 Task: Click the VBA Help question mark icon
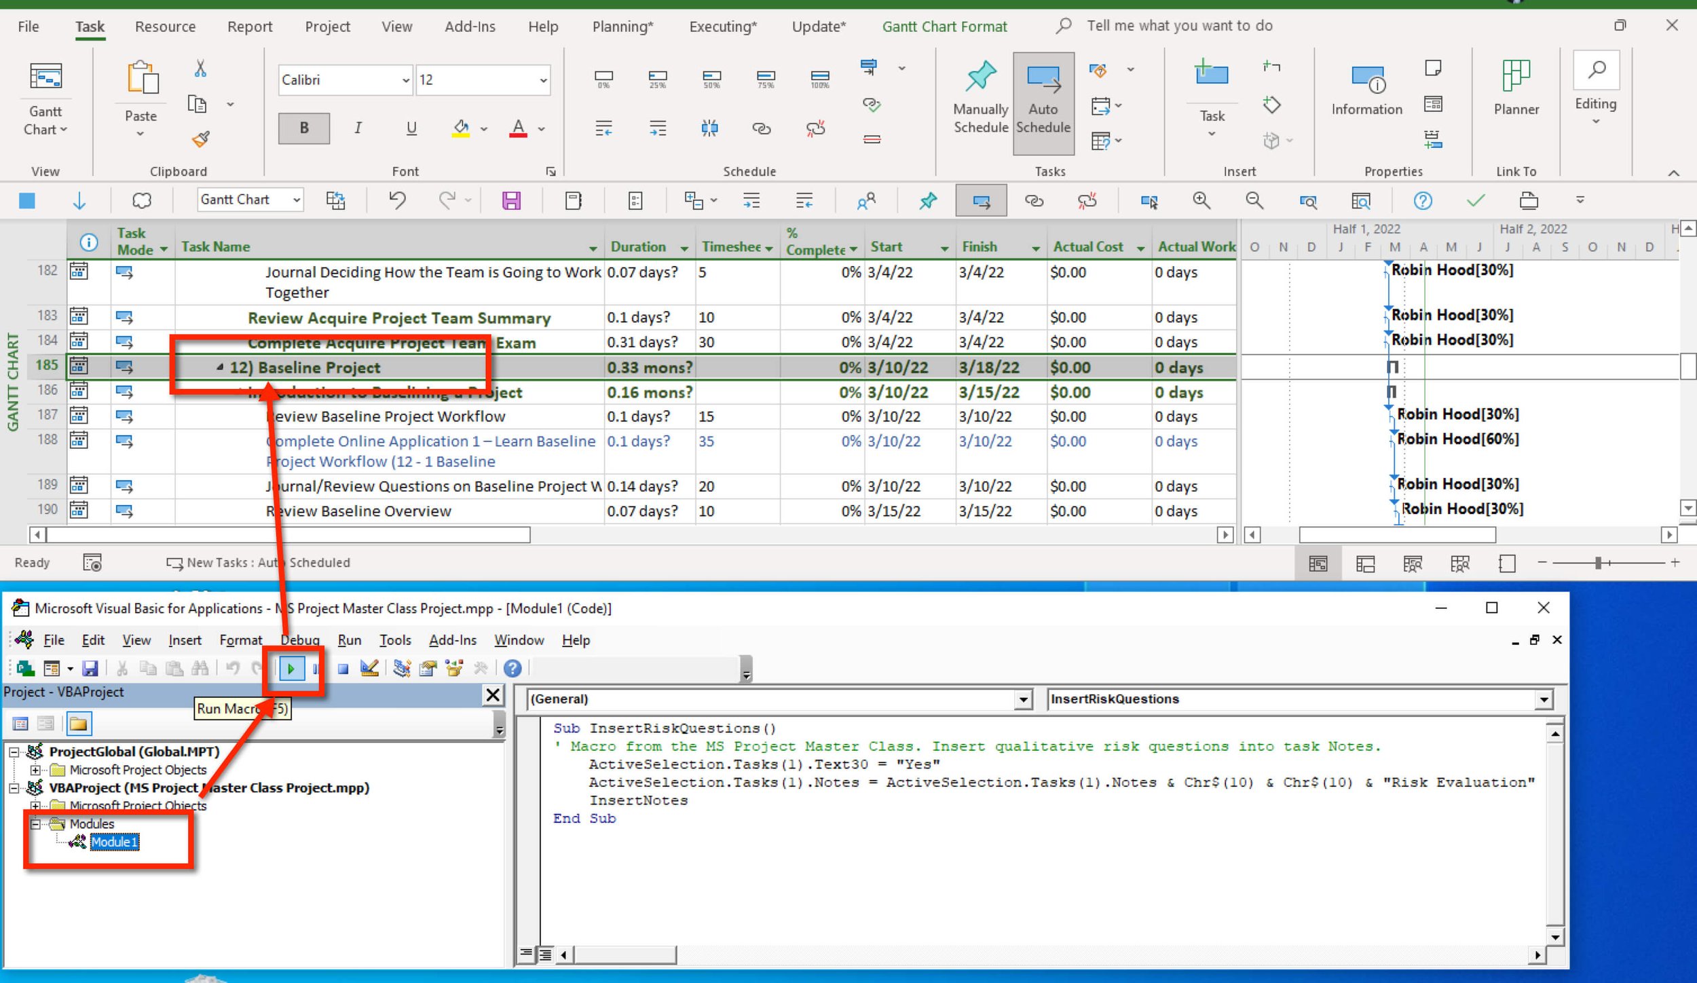click(512, 669)
